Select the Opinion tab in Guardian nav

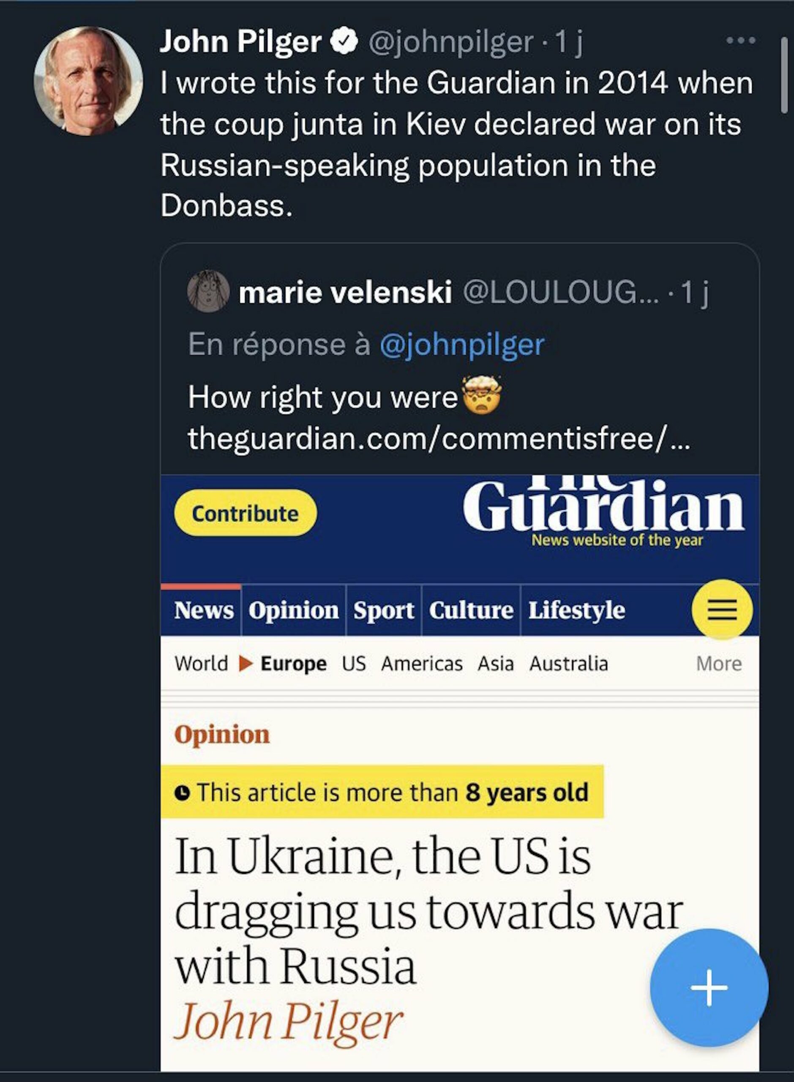293,610
